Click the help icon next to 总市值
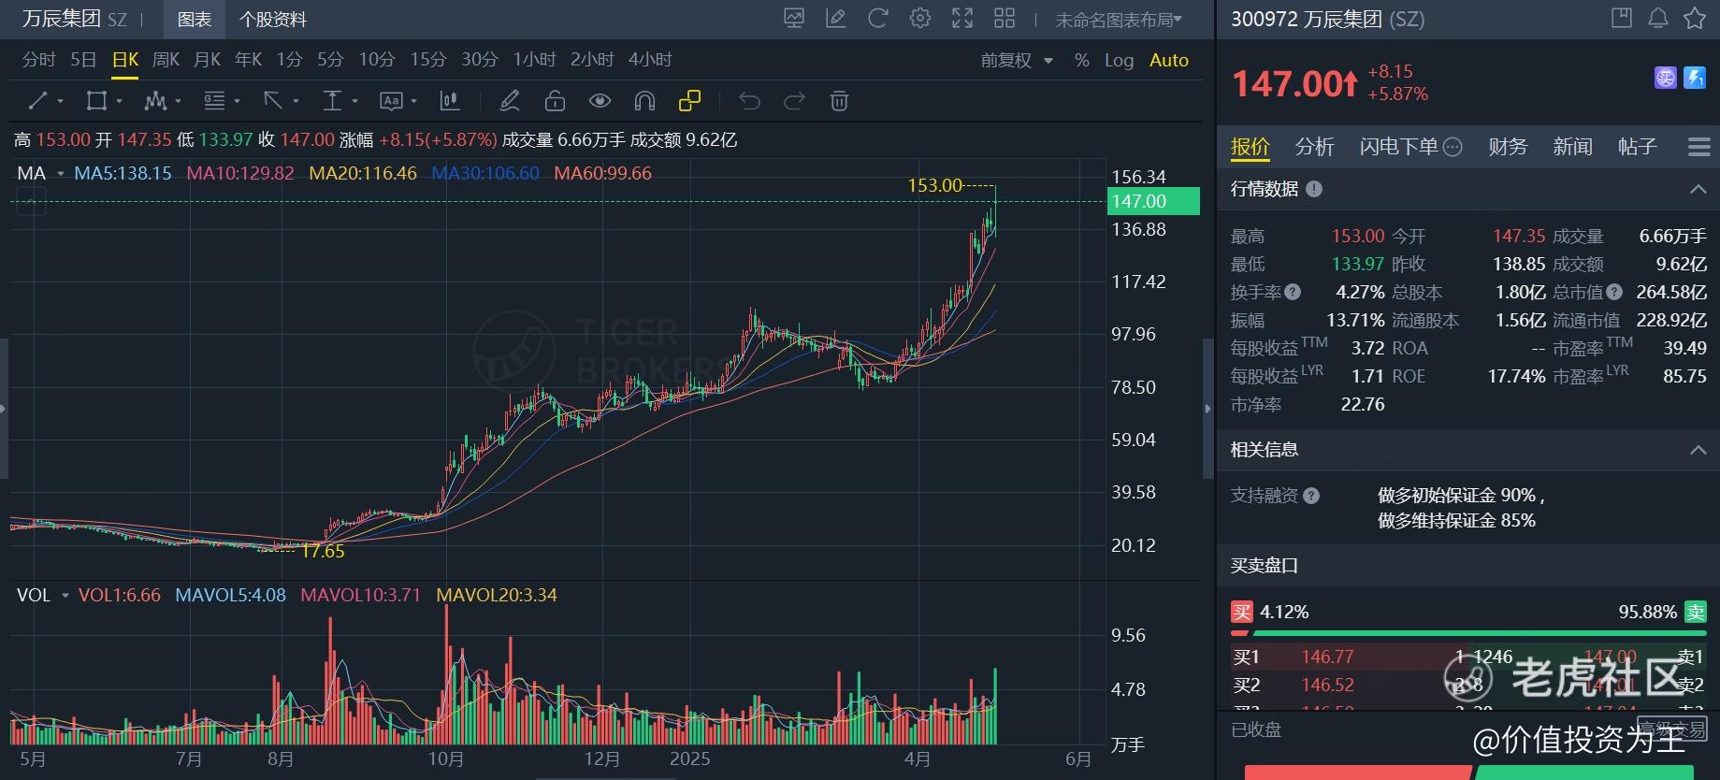Viewport: 1720px width, 780px height. [1613, 292]
